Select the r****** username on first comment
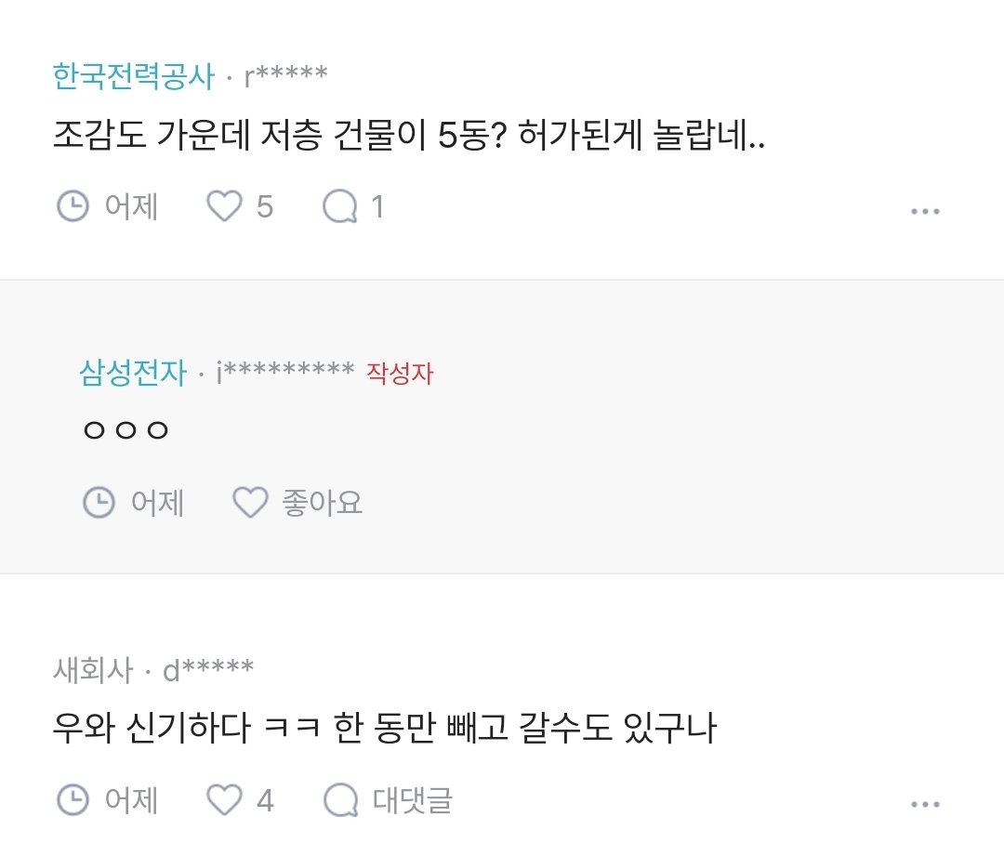The image size is (1004, 856). (x=285, y=75)
